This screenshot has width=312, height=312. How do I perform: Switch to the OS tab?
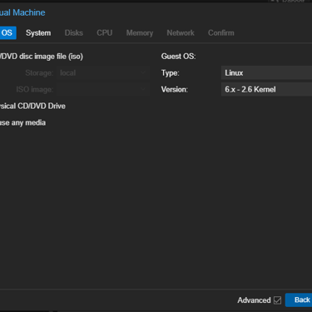point(7,32)
